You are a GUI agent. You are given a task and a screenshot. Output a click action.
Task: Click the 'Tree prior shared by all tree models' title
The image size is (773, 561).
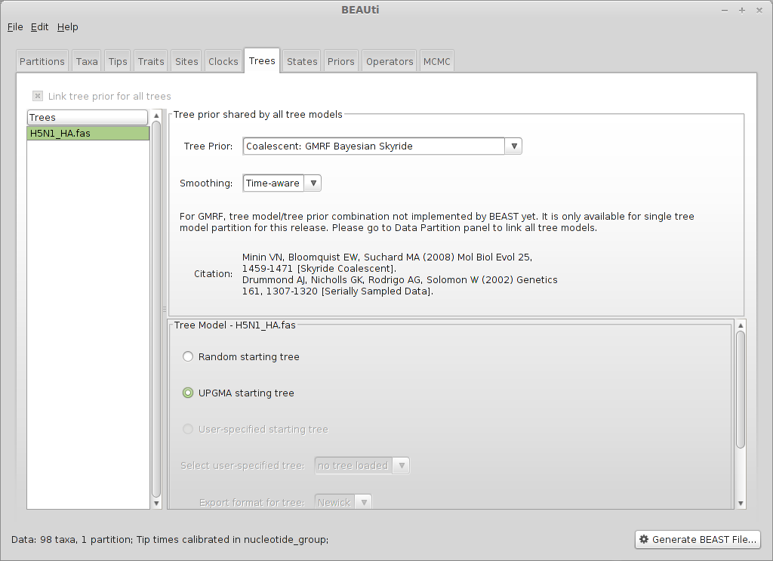click(258, 114)
